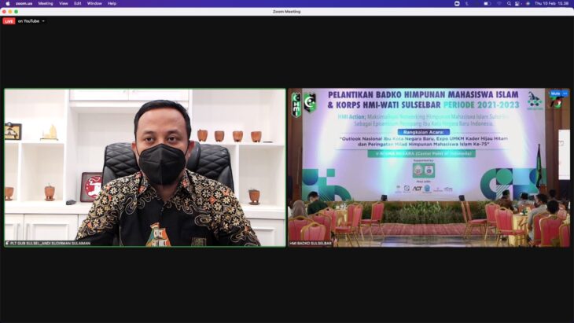574x323 pixels.
Task: Open the Wi-Fi menu bar icon
Action: [x=499, y=3]
